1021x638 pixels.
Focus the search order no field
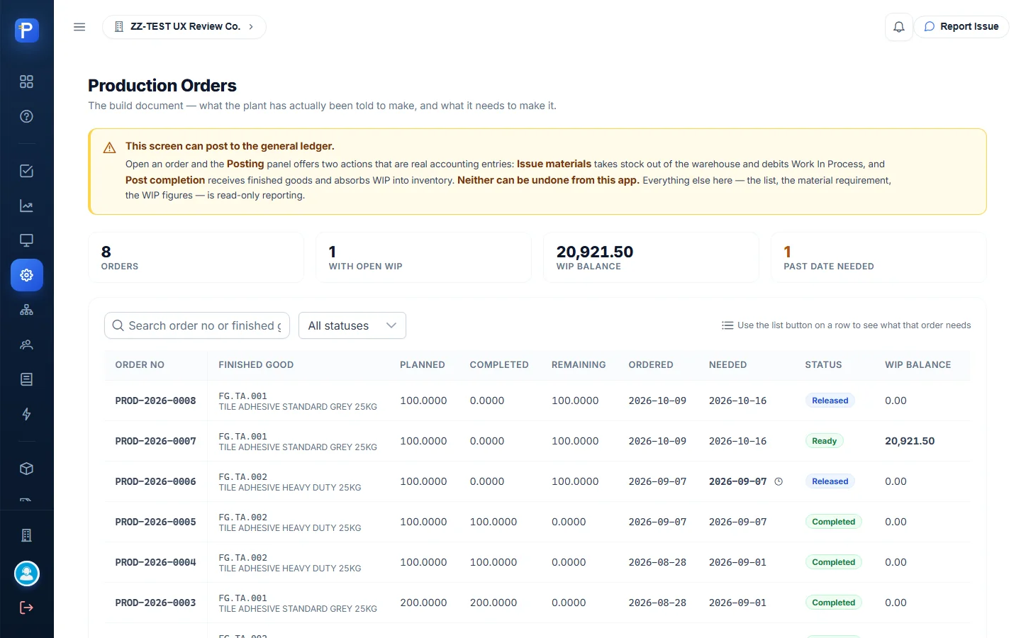point(197,325)
